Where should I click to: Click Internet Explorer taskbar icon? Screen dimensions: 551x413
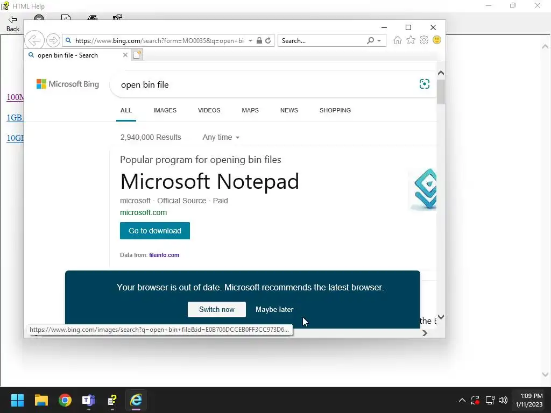[136, 400]
